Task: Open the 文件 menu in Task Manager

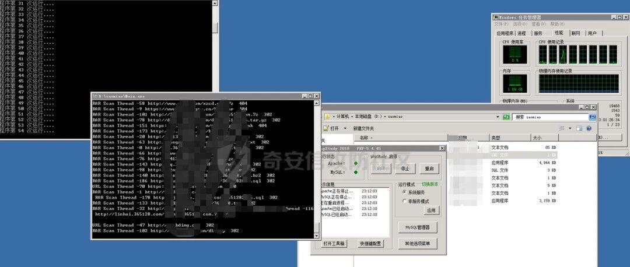Action: click(x=502, y=24)
